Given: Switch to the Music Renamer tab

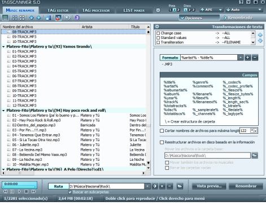Looking at the screenshot, I should [x=20, y=10].
